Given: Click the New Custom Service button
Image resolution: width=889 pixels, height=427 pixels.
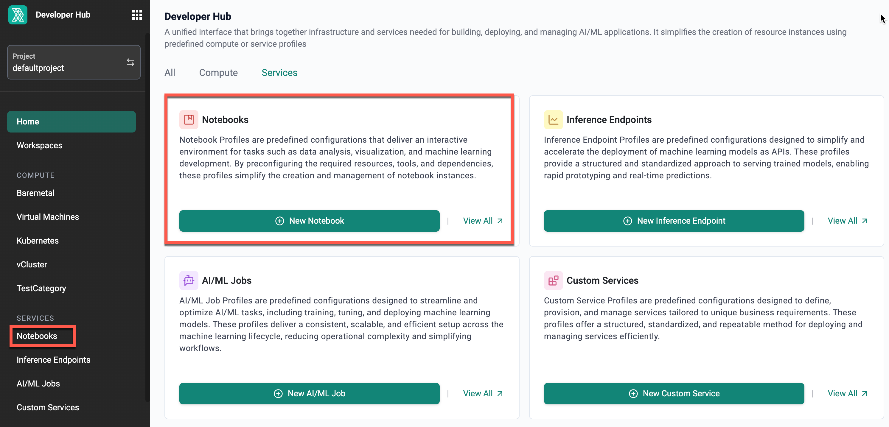Looking at the screenshot, I should tap(674, 394).
